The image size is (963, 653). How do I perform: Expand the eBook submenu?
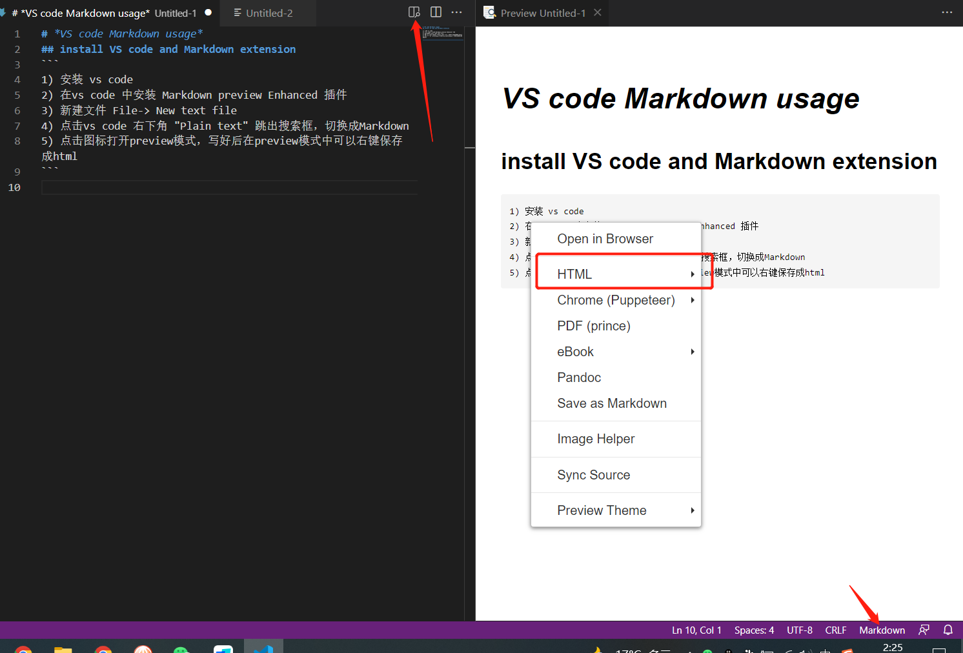click(x=616, y=352)
